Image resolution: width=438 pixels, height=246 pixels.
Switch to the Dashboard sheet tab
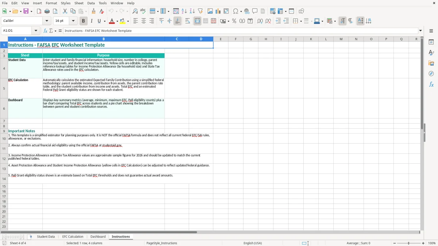point(98,237)
